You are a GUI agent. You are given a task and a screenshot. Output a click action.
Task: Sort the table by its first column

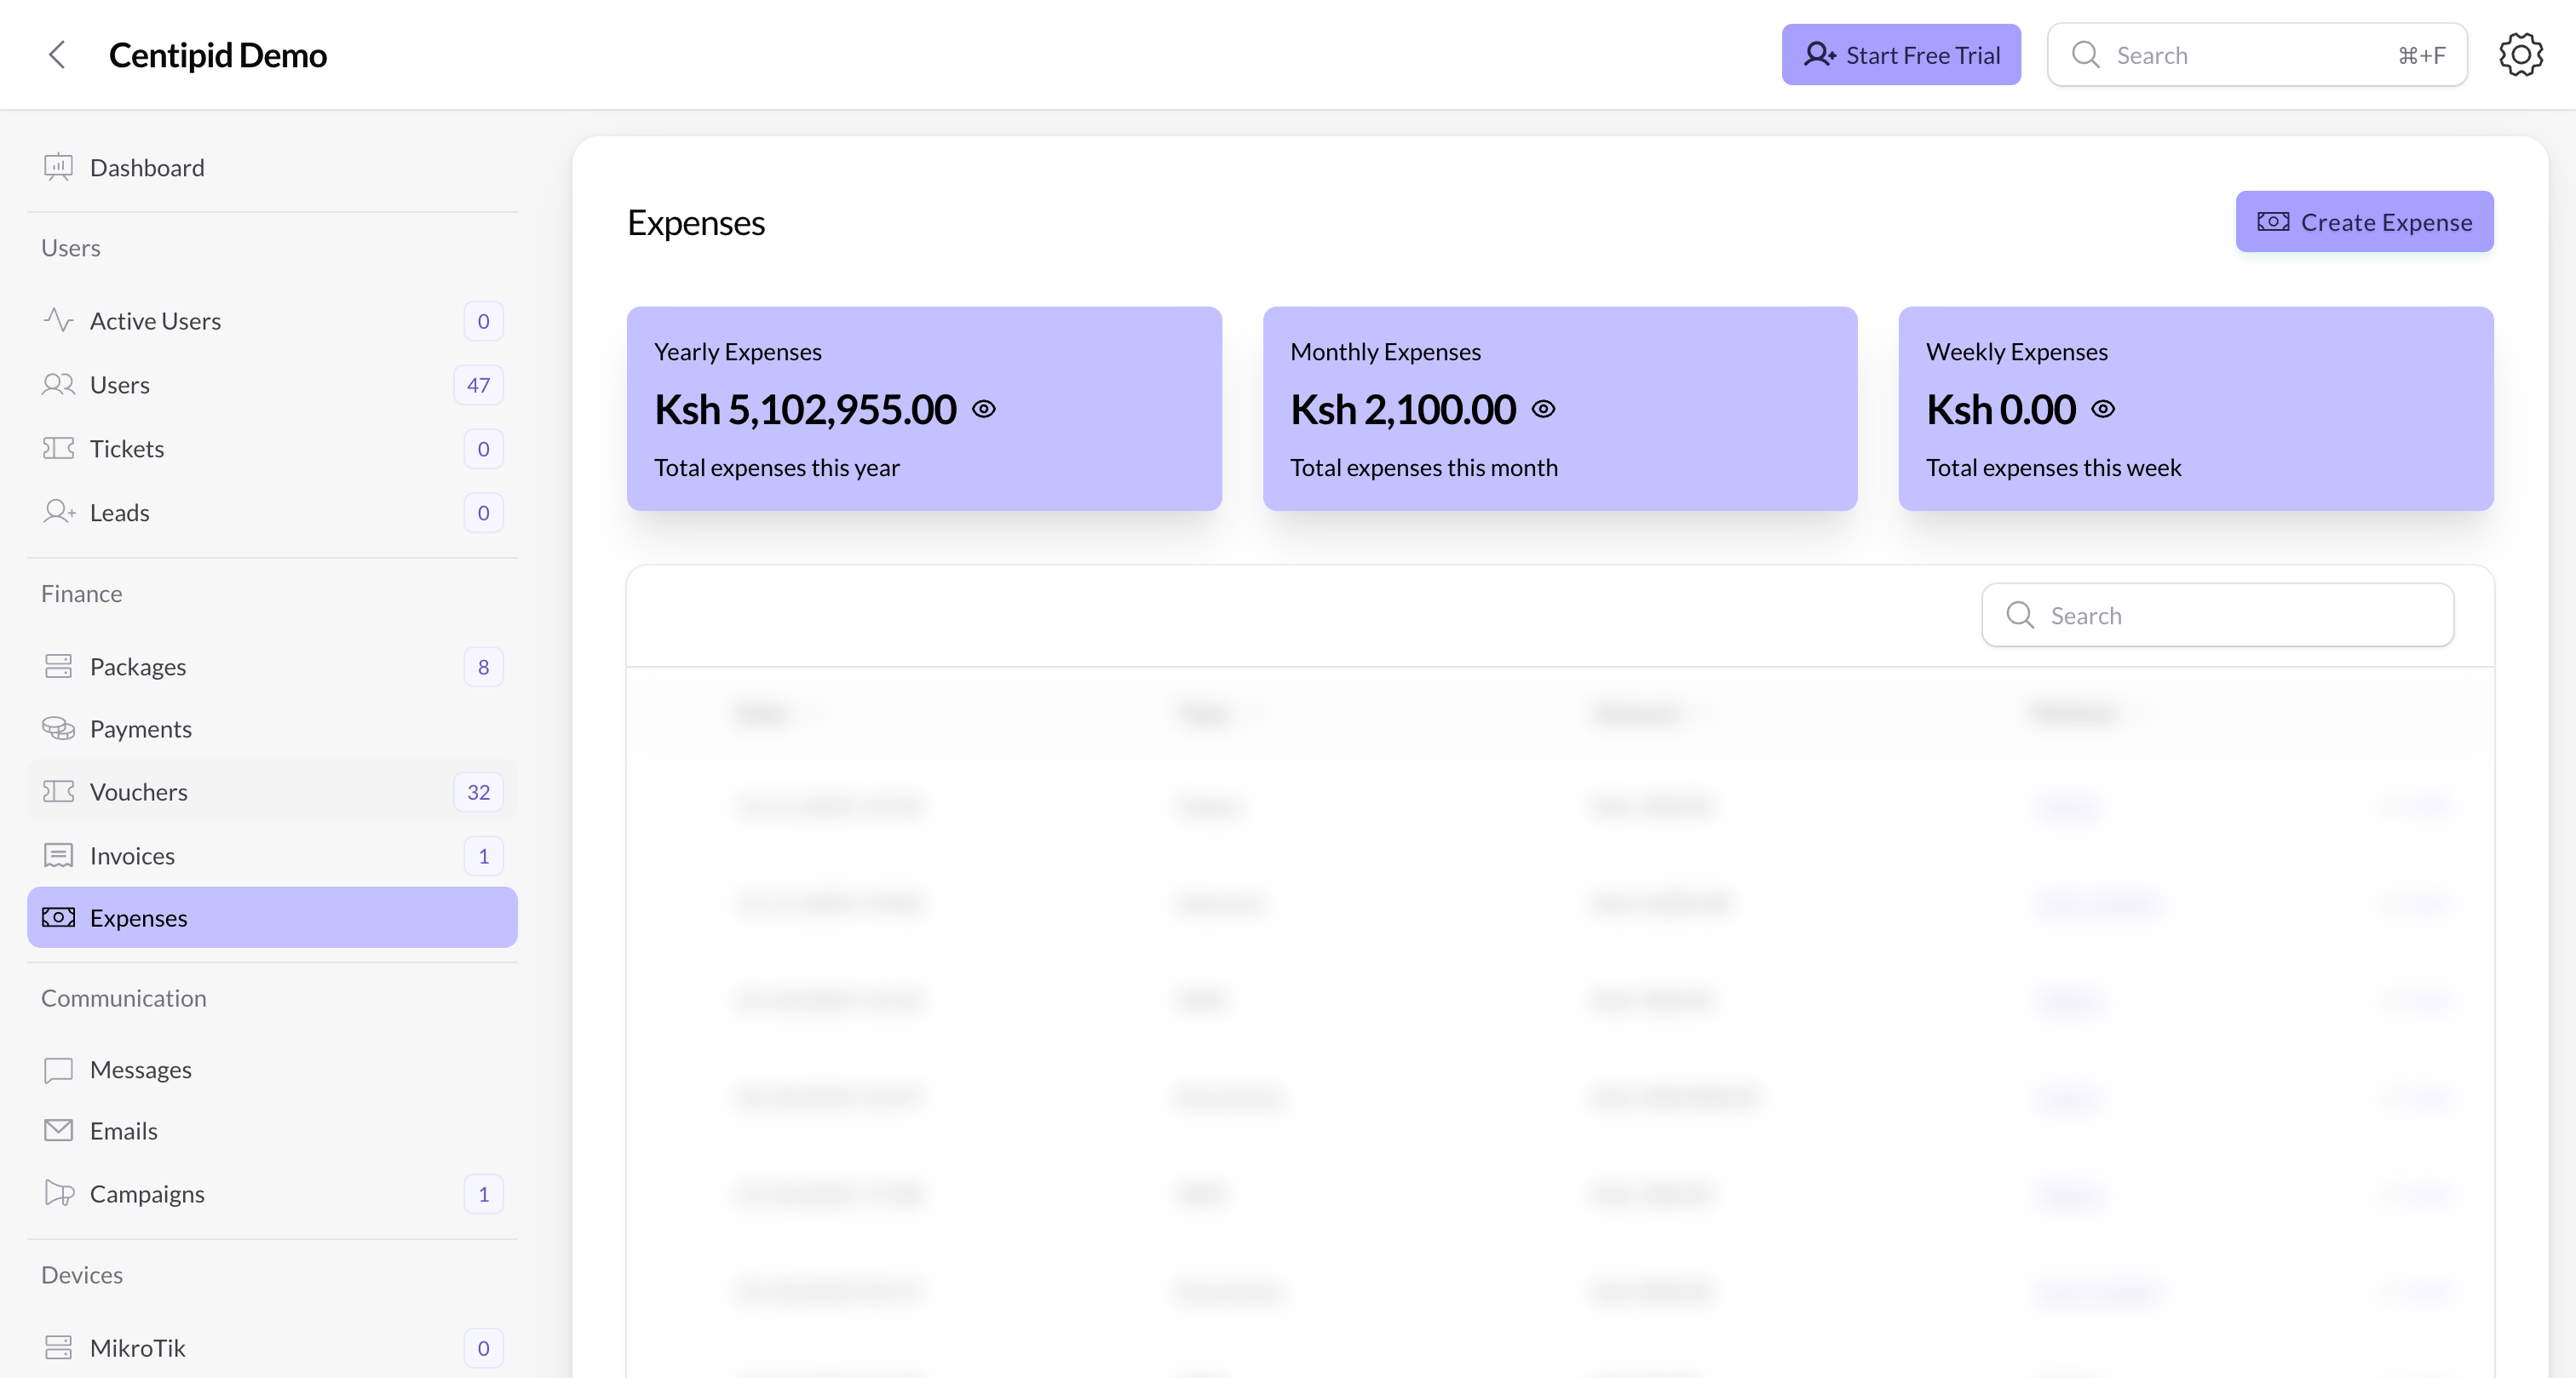click(763, 713)
